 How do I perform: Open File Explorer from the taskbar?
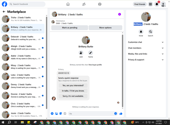[x=22, y=122]
